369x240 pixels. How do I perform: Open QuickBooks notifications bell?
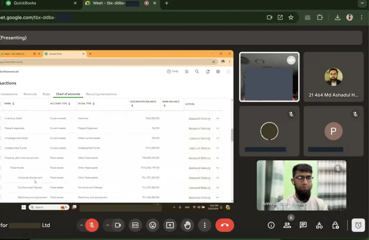coord(208,71)
